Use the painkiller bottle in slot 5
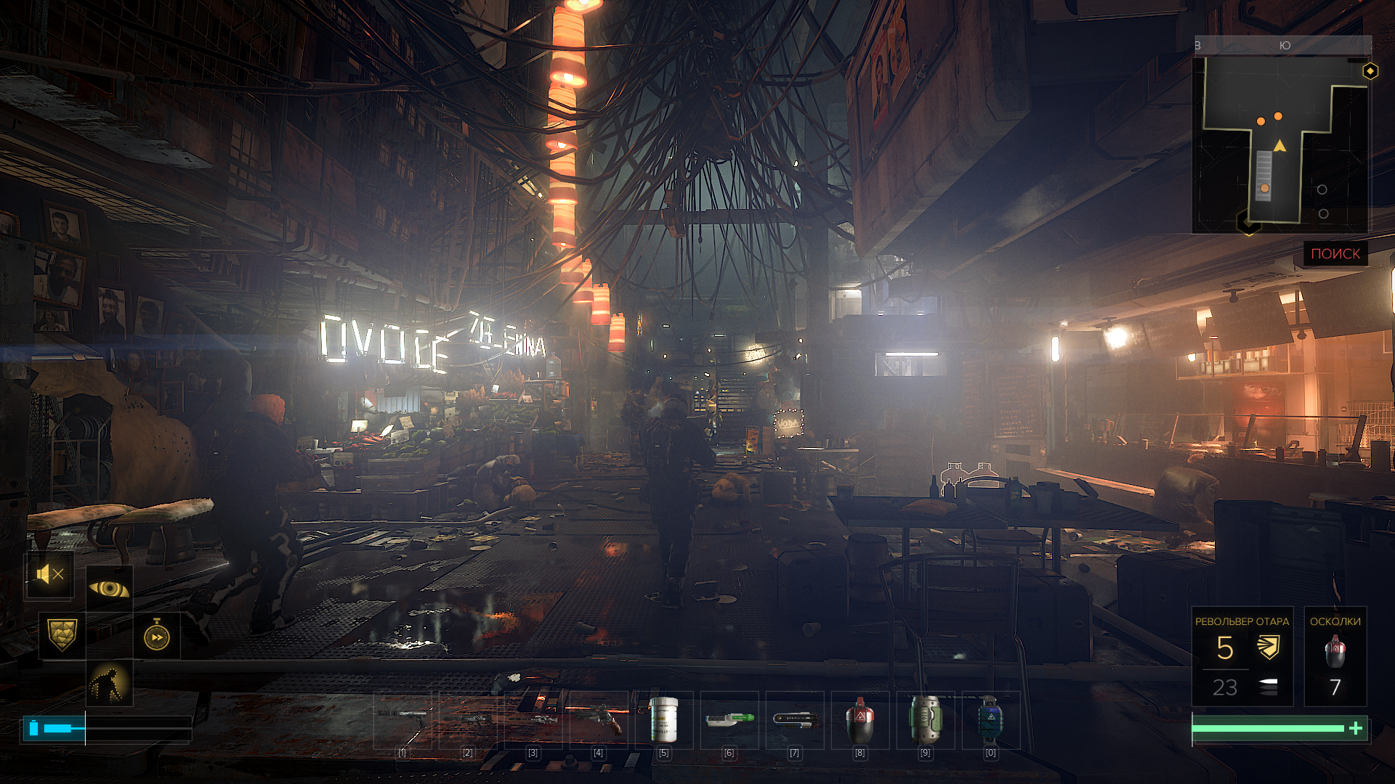 pyautogui.click(x=664, y=720)
